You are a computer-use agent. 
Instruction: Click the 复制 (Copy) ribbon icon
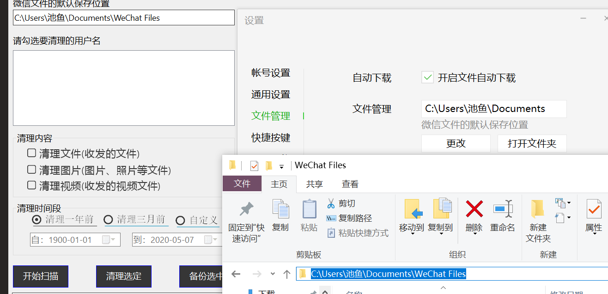click(x=280, y=210)
